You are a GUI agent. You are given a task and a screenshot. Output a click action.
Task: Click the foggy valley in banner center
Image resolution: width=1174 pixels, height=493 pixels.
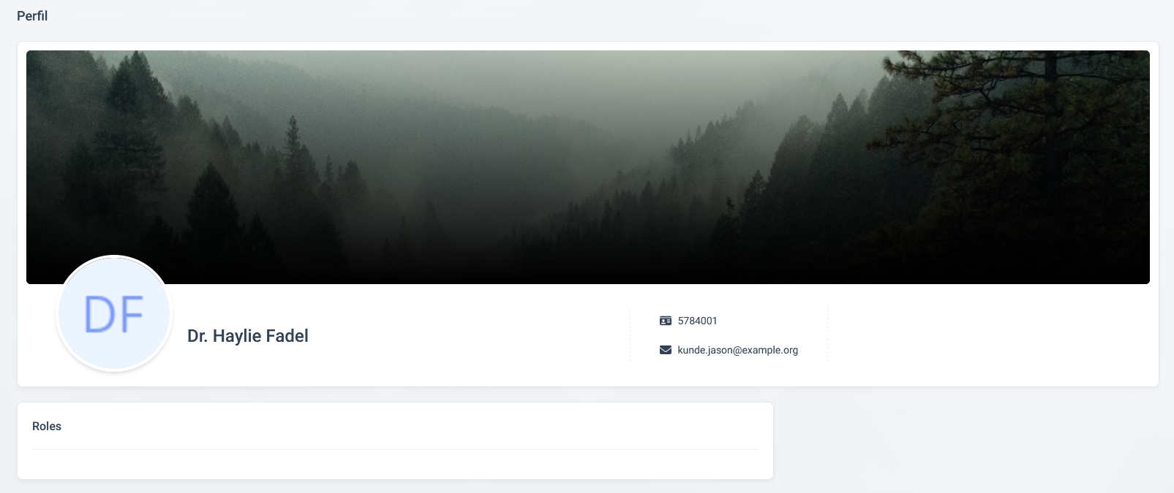pyautogui.click(x=512, y=146)
